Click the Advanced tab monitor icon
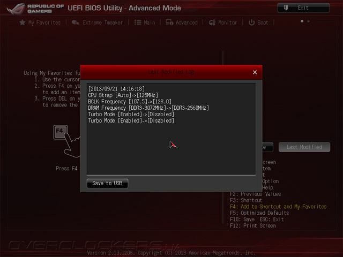The image size is (343, 257). [x=169, y=22]
